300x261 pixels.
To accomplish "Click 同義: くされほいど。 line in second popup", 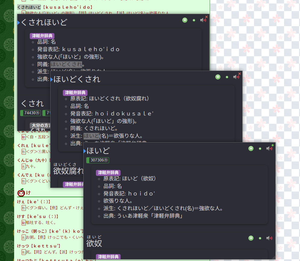I will pyautogui.click(x=94, y=128).
